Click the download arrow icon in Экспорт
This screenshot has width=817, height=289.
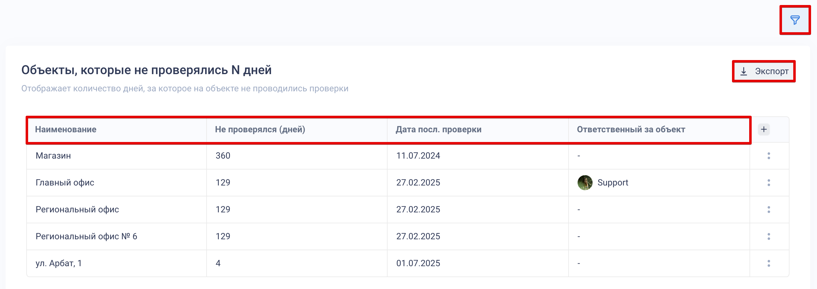744,71
